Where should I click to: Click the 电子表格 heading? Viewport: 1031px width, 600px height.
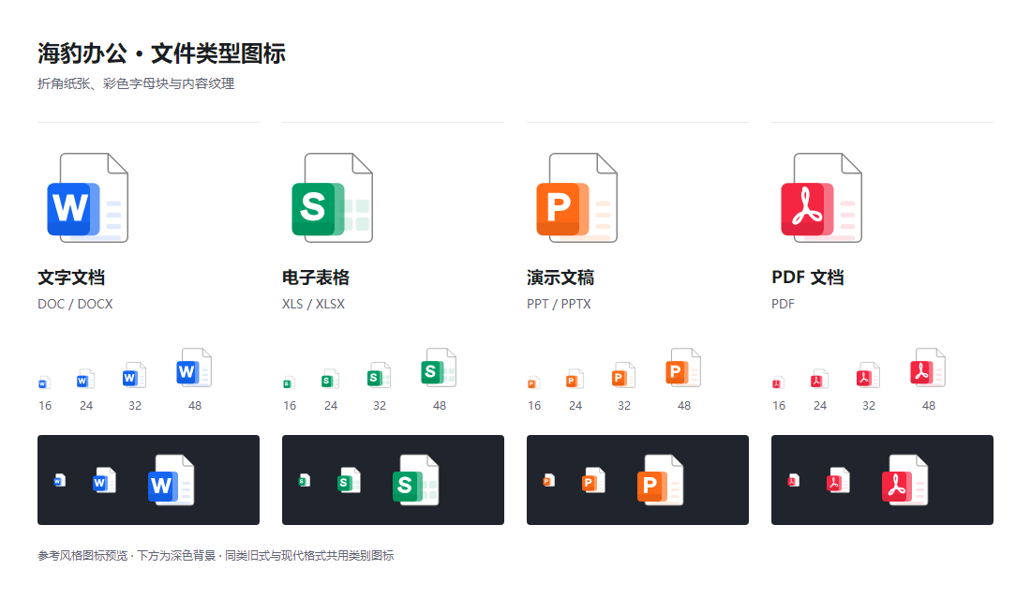click(x=316, y=277)
